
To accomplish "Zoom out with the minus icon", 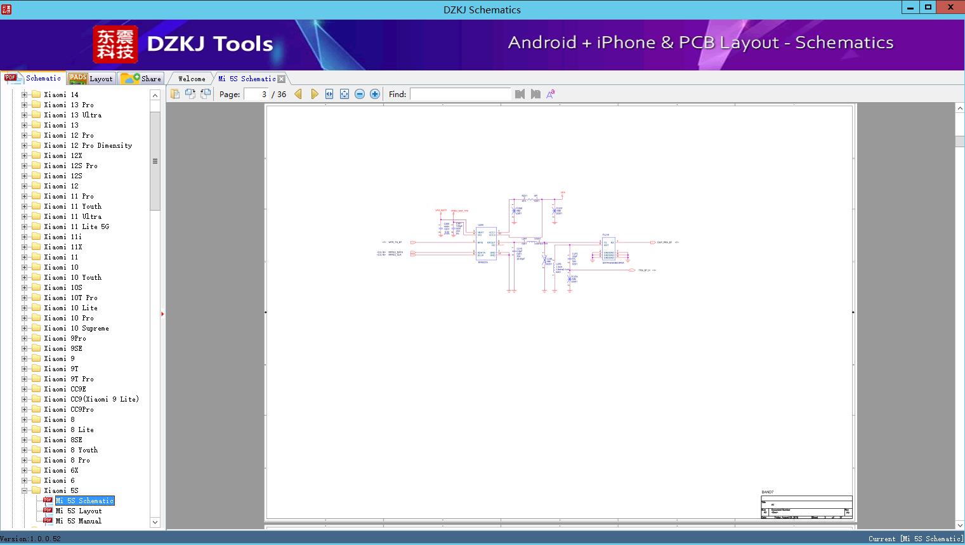I will [x=360, y=94].
